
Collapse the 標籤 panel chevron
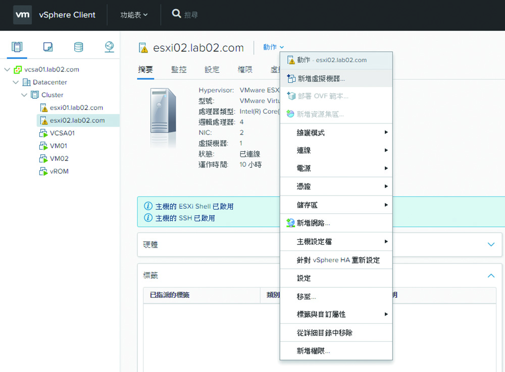491,276
